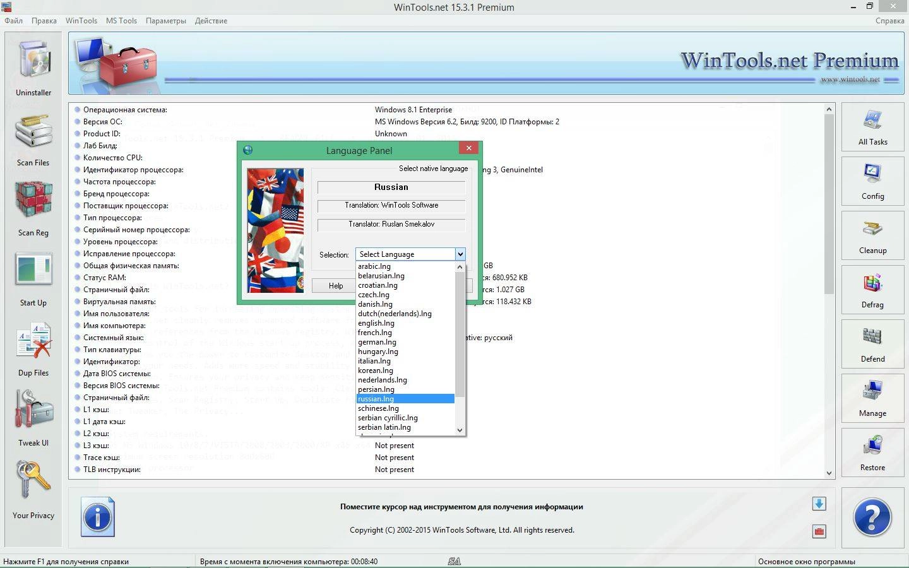The image size is (909, 568).
Task: Click the uptime status bar entry
Action: [288, 562]
